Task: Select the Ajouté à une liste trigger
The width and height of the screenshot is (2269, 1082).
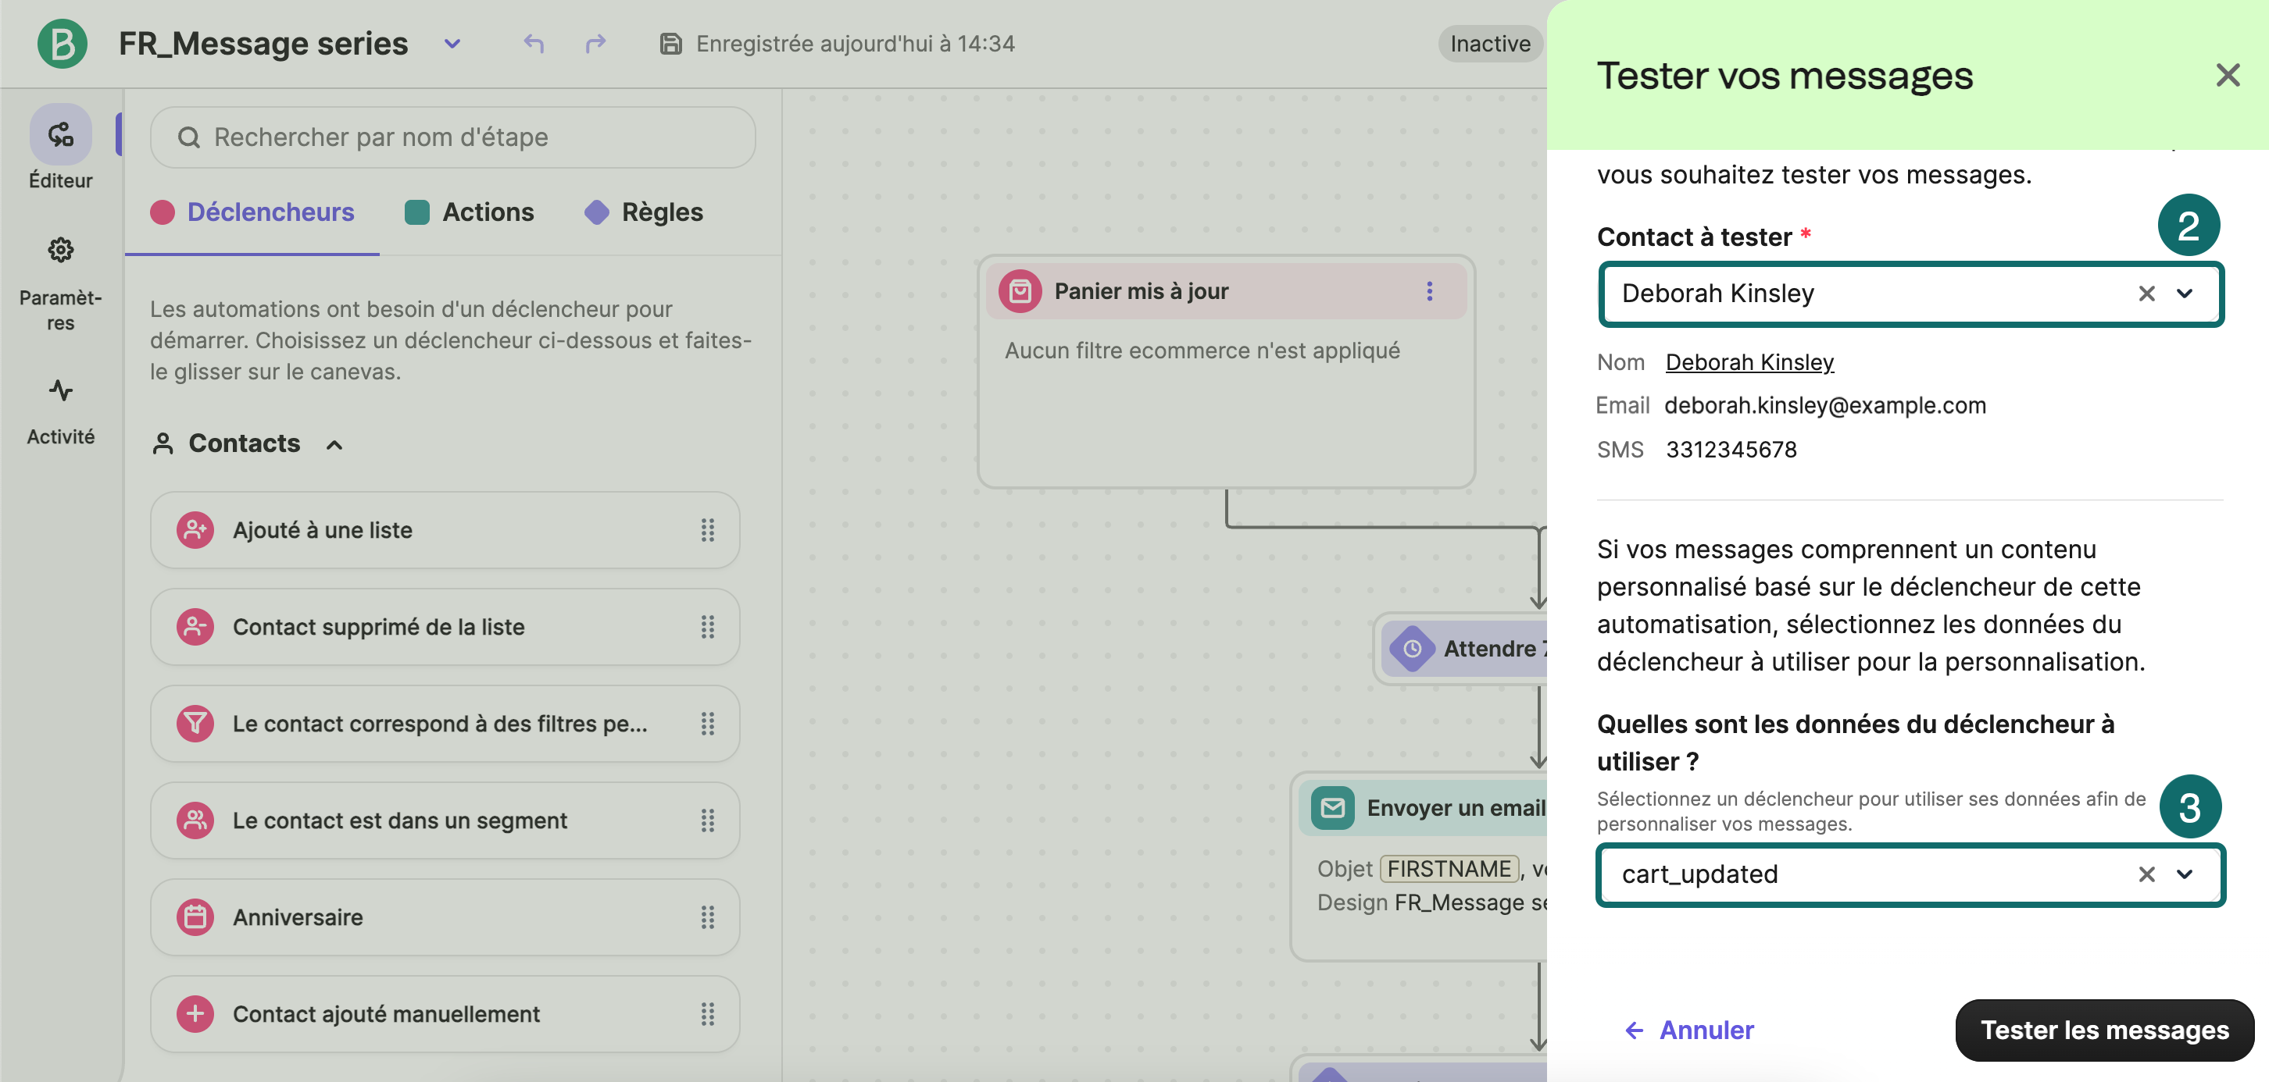Action: 445,530
